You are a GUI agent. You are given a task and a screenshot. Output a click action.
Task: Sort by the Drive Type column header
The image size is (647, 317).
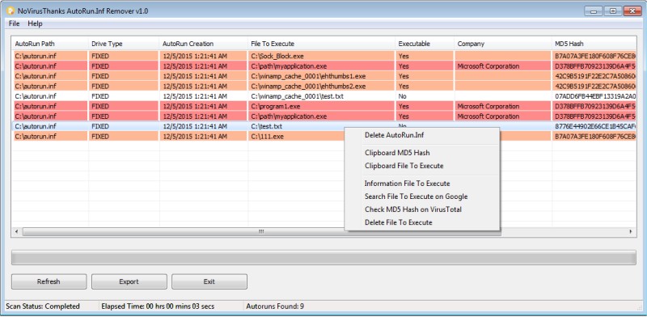click(124, 44)
